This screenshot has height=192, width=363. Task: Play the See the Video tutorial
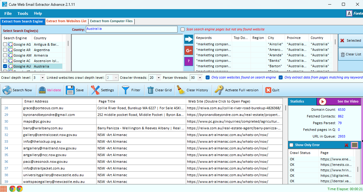pyautogui.click(x=323, y=102)
